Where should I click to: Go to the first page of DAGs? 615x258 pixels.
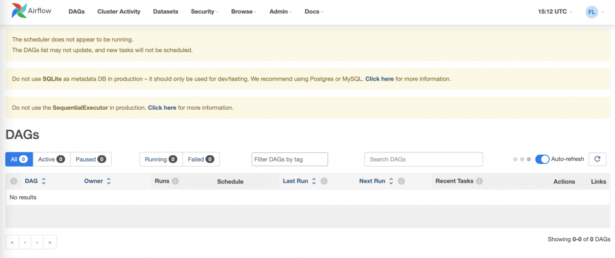[x=12, y=242]
